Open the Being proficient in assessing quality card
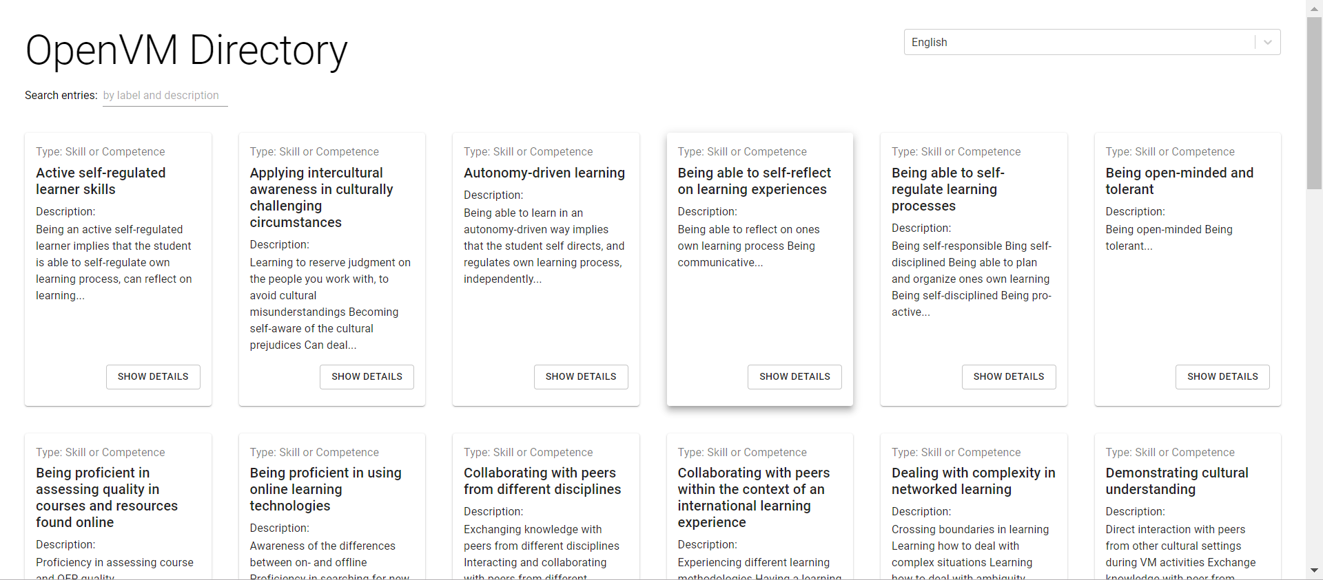This screenshot has width=1323, height=580. coord(118,506)
